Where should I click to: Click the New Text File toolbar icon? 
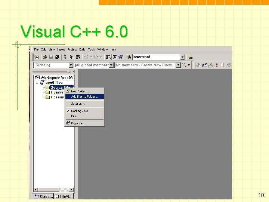pyautogui.click(x=37, y=57)
